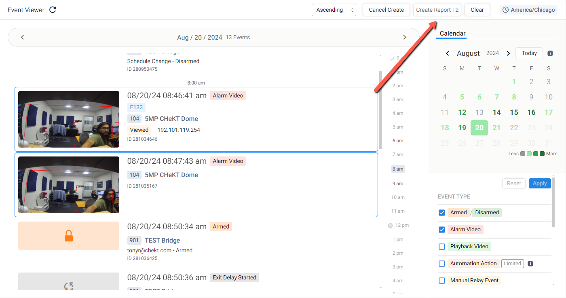Select August 21 in the calendar

[x=496, y=128]
